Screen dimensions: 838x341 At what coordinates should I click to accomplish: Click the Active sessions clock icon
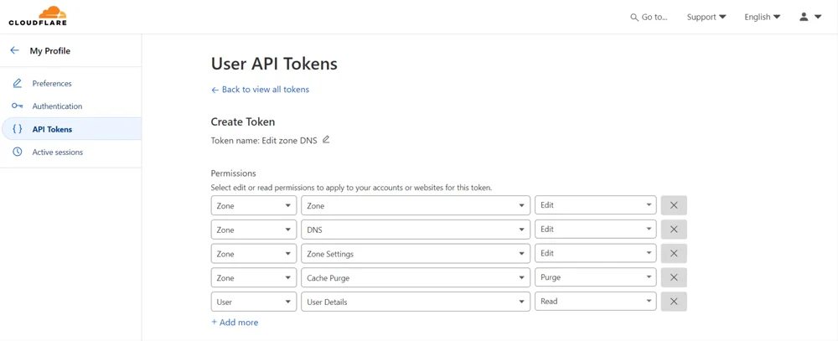point(17,152)
